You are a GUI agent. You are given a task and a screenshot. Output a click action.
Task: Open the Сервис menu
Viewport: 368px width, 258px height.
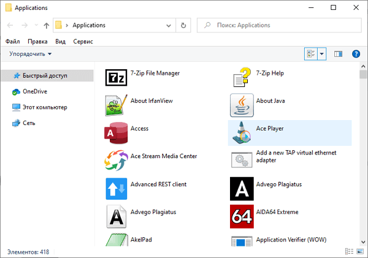click(x=83, y=42)
